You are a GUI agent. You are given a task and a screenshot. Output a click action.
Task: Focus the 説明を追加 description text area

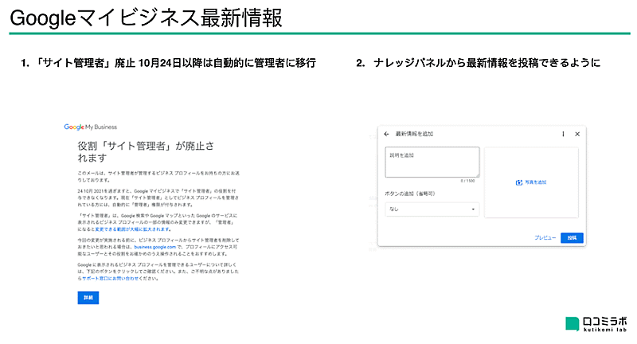432,162
